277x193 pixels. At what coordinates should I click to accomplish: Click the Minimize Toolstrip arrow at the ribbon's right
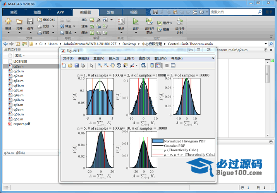(271, 37)
